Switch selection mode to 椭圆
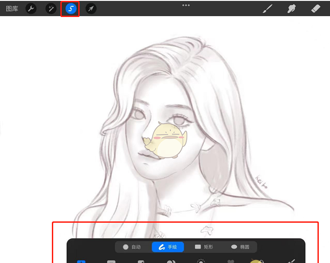The width and height of the screenshot is (330, 263). point(240,247)
